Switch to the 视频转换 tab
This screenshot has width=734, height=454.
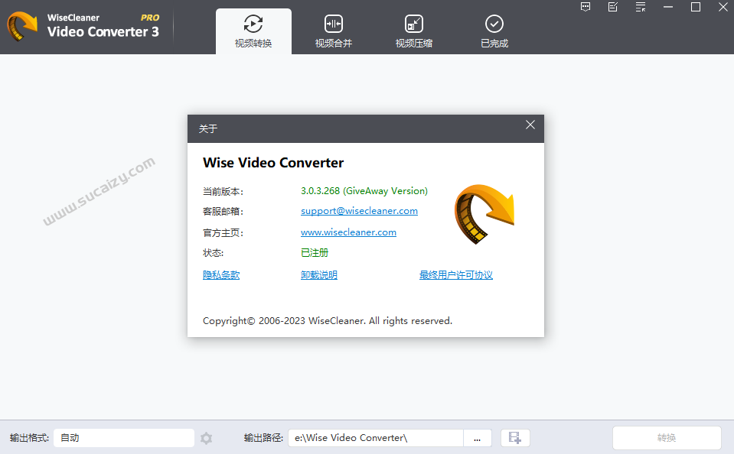253,31
